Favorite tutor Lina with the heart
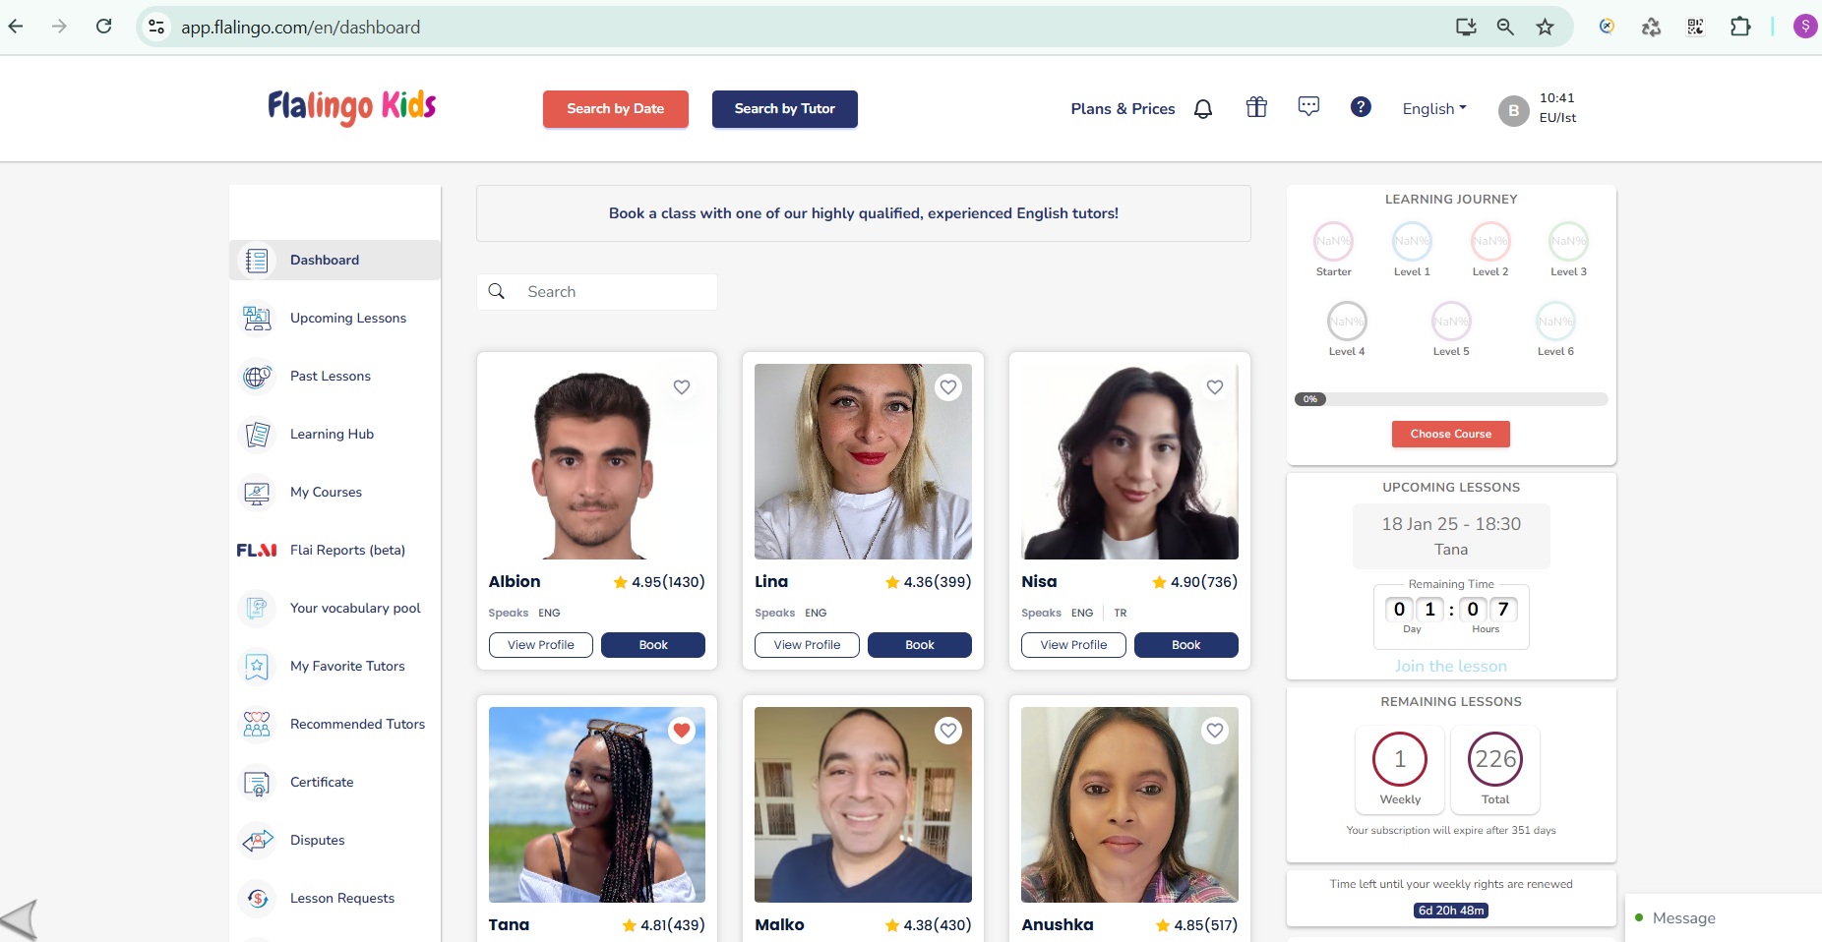The width and height of the screenshot is (1822, 942). [x=948, y=387]
